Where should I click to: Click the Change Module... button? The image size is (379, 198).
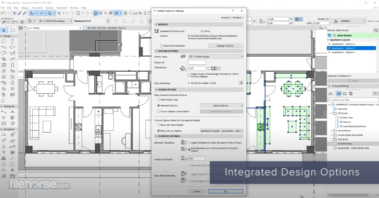[x=225, y=46]
